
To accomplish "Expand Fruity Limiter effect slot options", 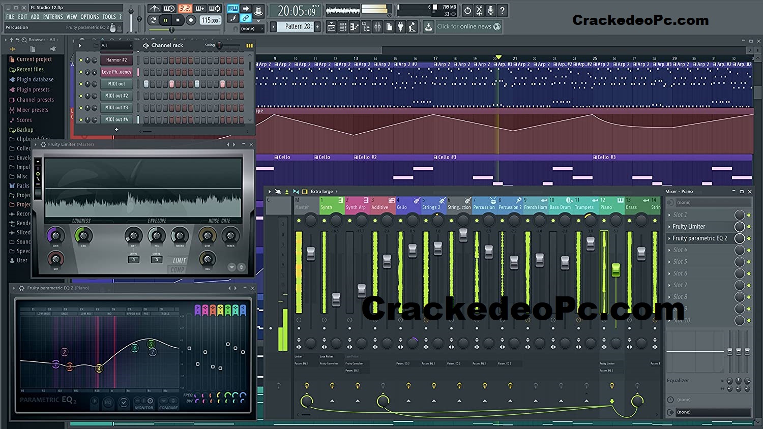I will (669, 227).
